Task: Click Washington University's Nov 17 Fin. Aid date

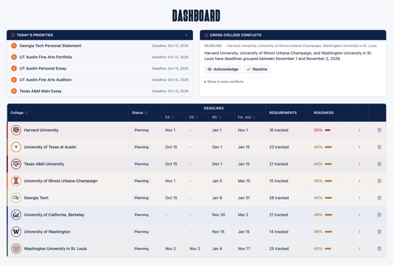Action: coord(244,248)
